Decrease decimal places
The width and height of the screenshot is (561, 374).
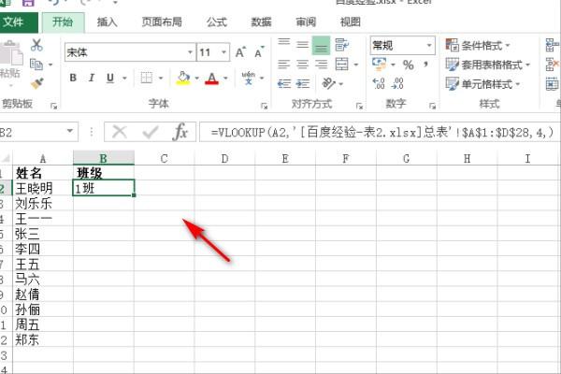point(397,83)
